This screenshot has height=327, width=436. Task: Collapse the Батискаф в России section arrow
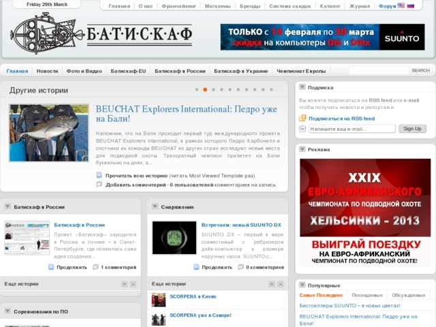[7, 206]
